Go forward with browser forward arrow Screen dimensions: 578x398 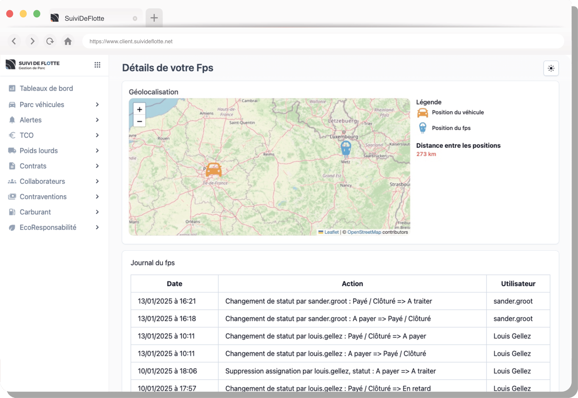[x=32, y=41]
